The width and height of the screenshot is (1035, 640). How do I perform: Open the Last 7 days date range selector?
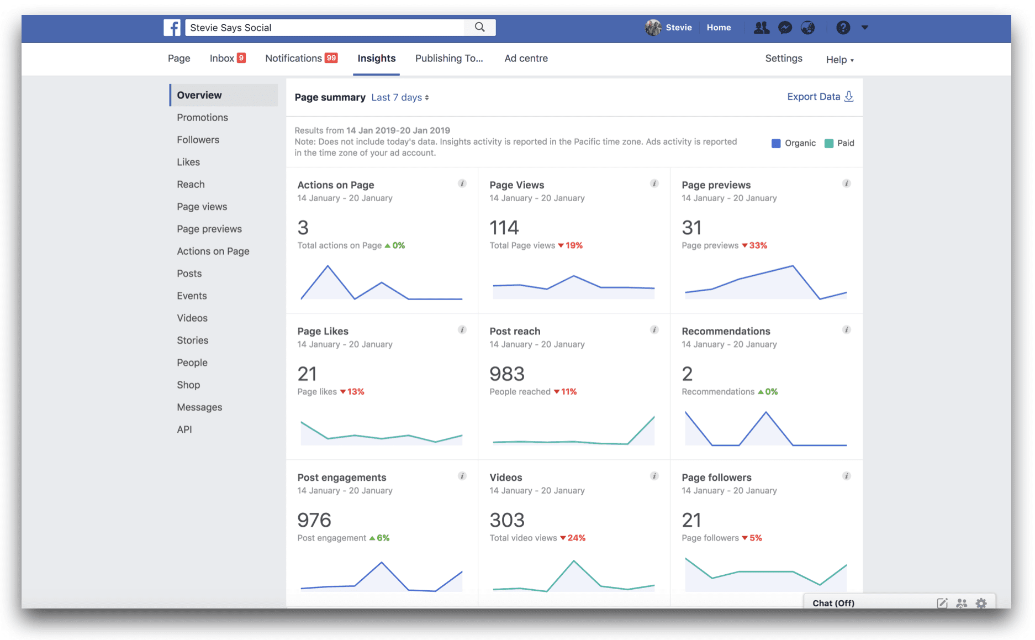coord(399,97)
